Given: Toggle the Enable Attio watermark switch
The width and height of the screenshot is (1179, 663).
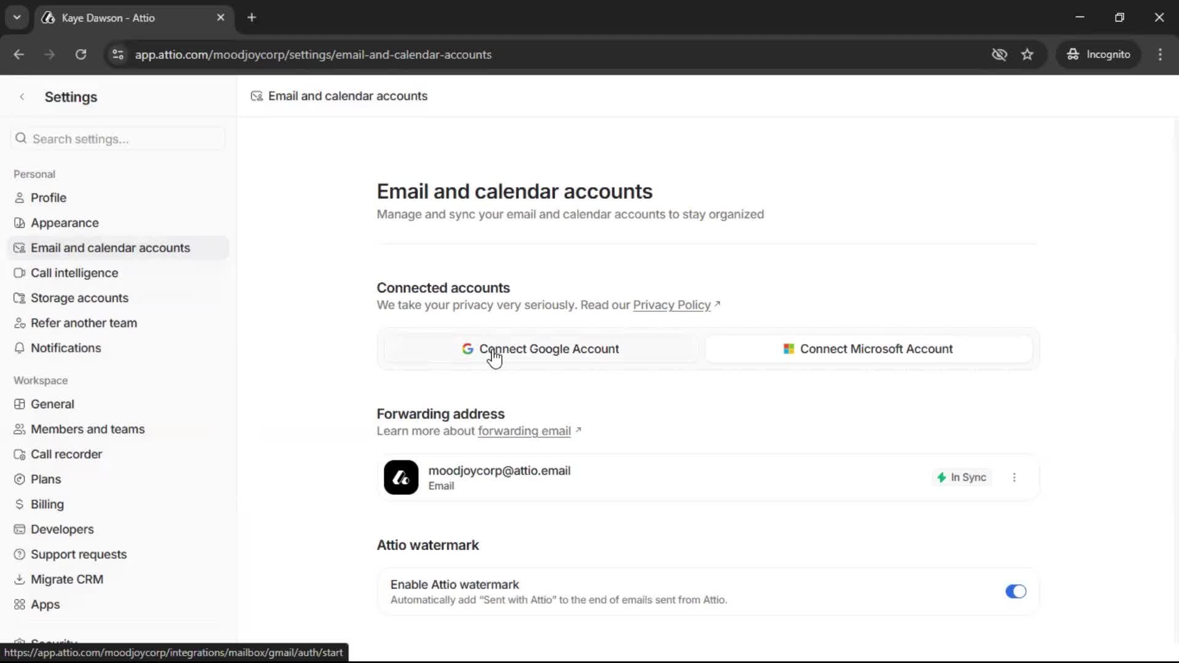Looking at the screenshot, I should 1016,591.
